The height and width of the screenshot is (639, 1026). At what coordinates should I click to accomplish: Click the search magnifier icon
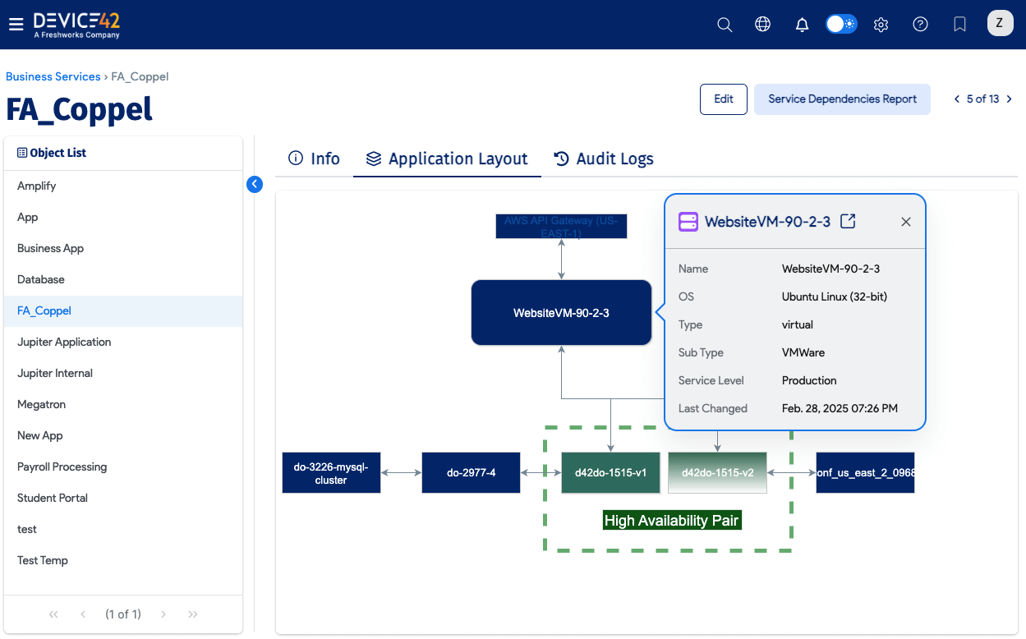point(724,25)
